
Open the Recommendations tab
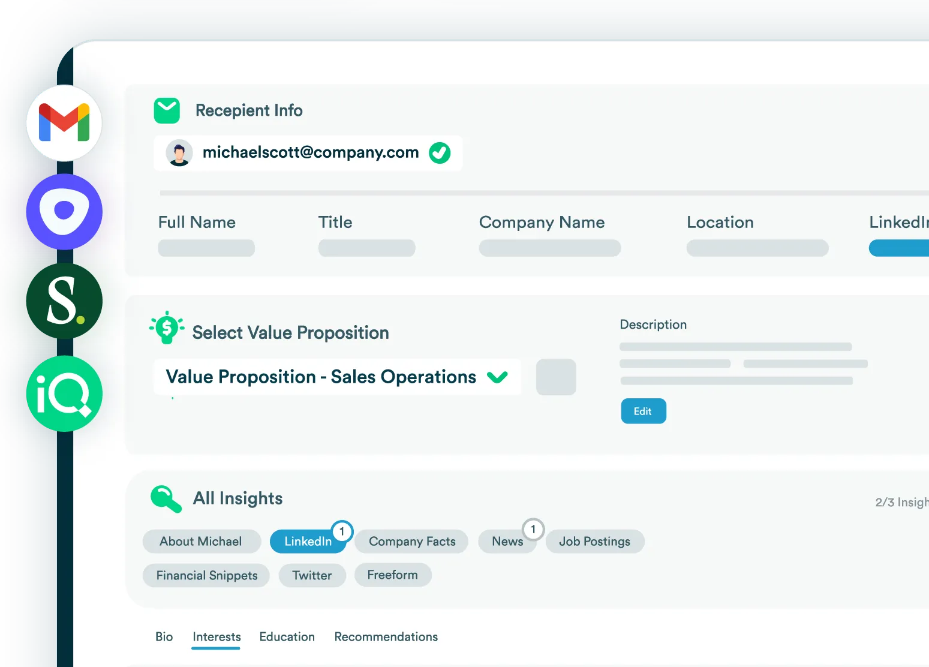pyautogui.click(x=386, y=637)
